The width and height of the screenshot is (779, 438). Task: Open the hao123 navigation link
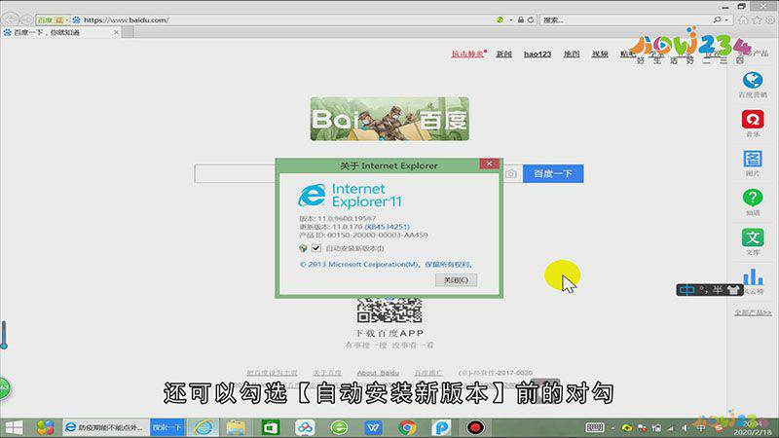tap(538, 54)
